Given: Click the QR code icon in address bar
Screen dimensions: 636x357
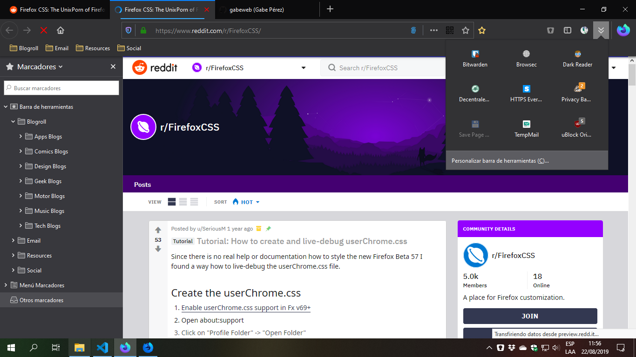Looking at the screenshot, I should point(449,30).
